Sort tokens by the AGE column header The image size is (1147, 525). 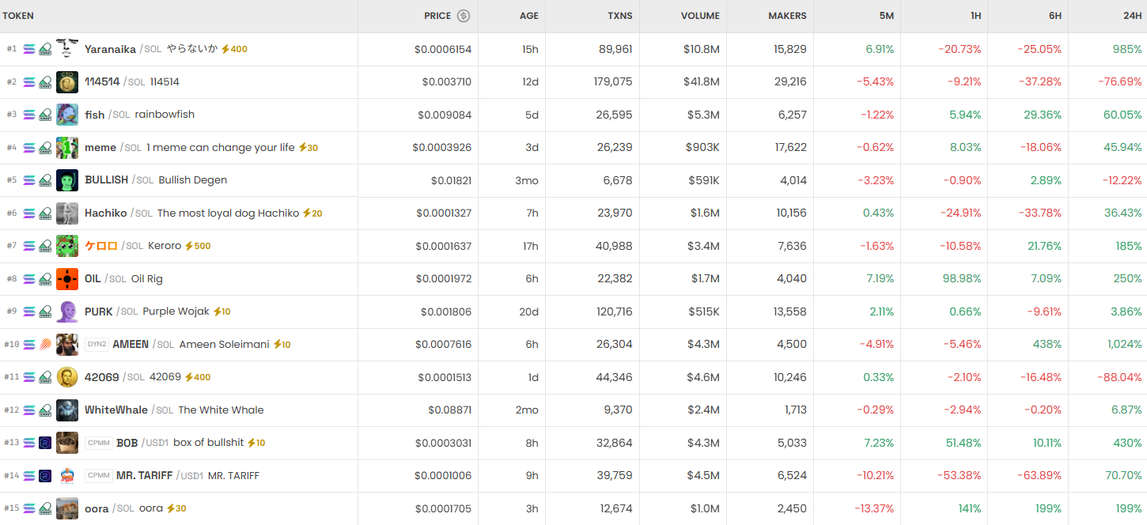click(528, 16)
